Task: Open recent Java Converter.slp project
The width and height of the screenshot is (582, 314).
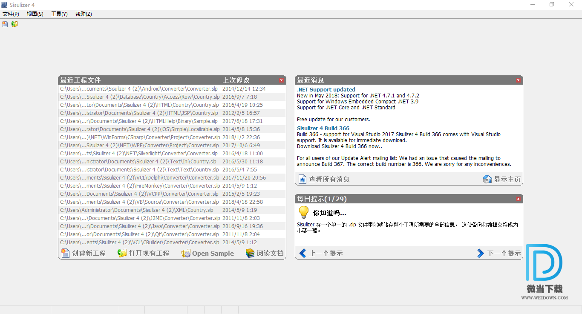Action: 172,226
